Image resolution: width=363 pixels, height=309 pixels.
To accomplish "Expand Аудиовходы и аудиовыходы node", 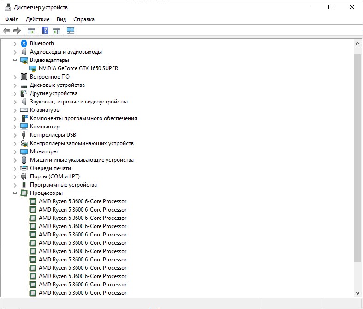I will pos(15,52).
